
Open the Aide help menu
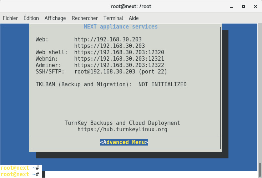[x=134, y=18]
